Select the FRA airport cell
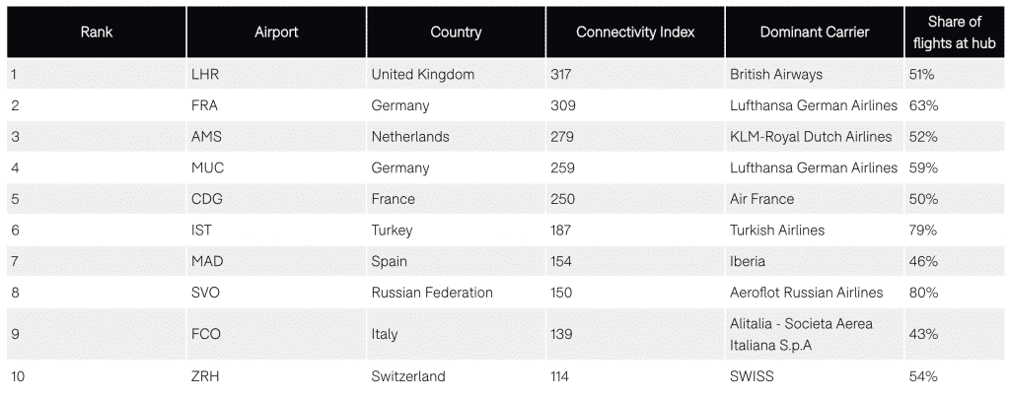The width and height of the screenshot is (1010, 398). (x=276, y=105)
